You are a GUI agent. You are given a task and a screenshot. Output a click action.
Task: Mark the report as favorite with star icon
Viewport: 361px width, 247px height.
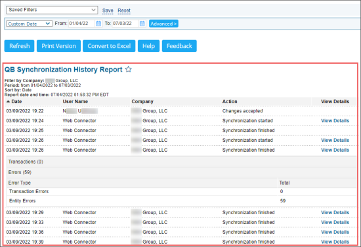128,70
